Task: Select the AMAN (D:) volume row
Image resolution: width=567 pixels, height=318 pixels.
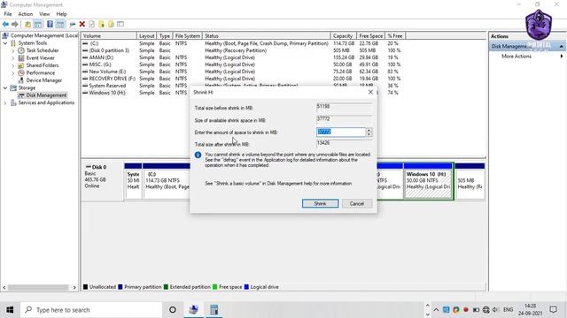Action: pyautogui.click(x=242, y=57)
